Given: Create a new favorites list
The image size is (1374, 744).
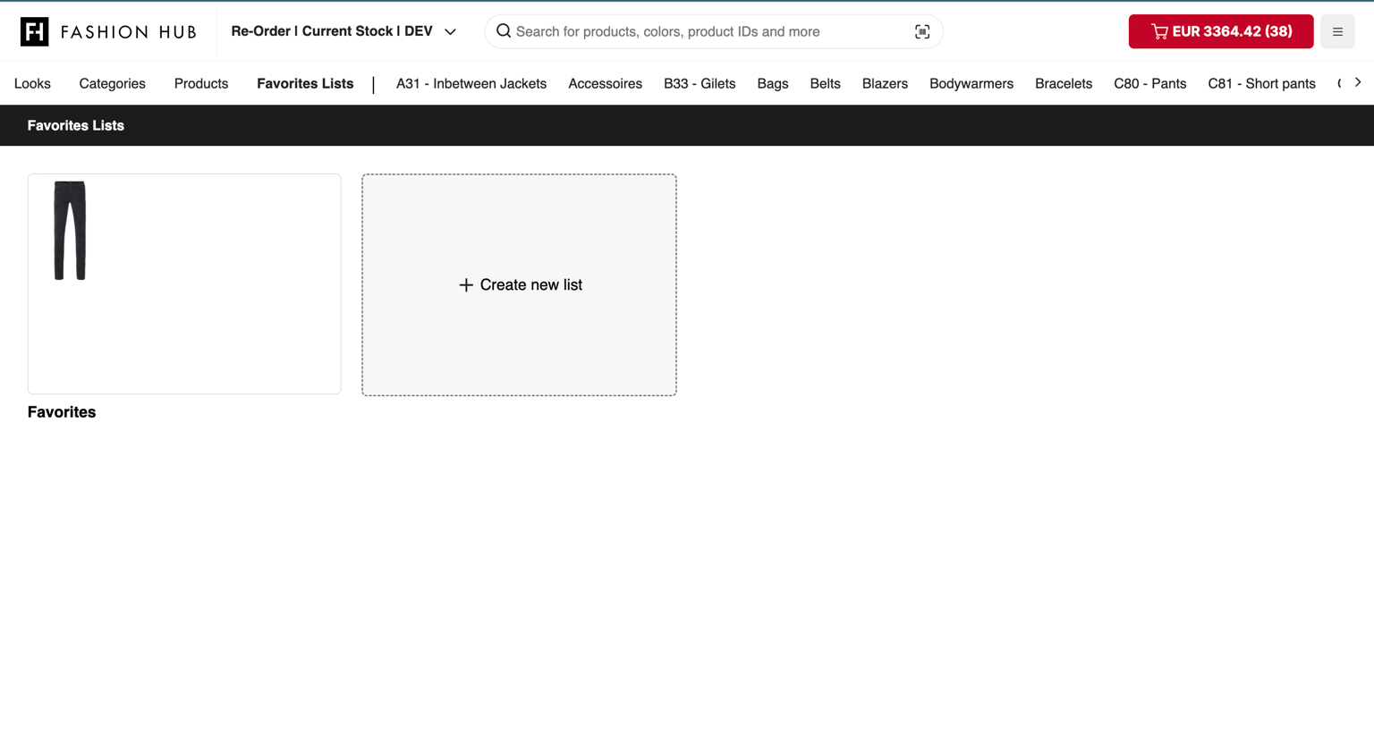Looking at the screenshot, I should [520, 284].
